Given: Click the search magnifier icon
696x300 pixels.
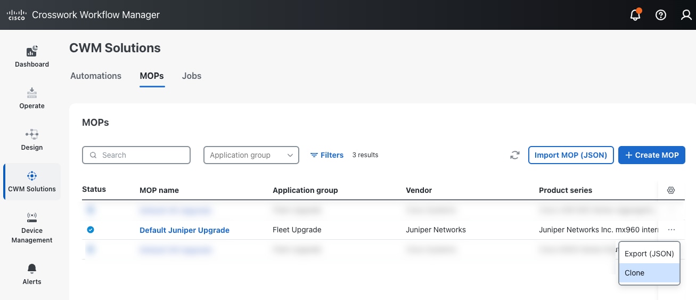Looking at the screenshot, I should [x=93, y=155].
